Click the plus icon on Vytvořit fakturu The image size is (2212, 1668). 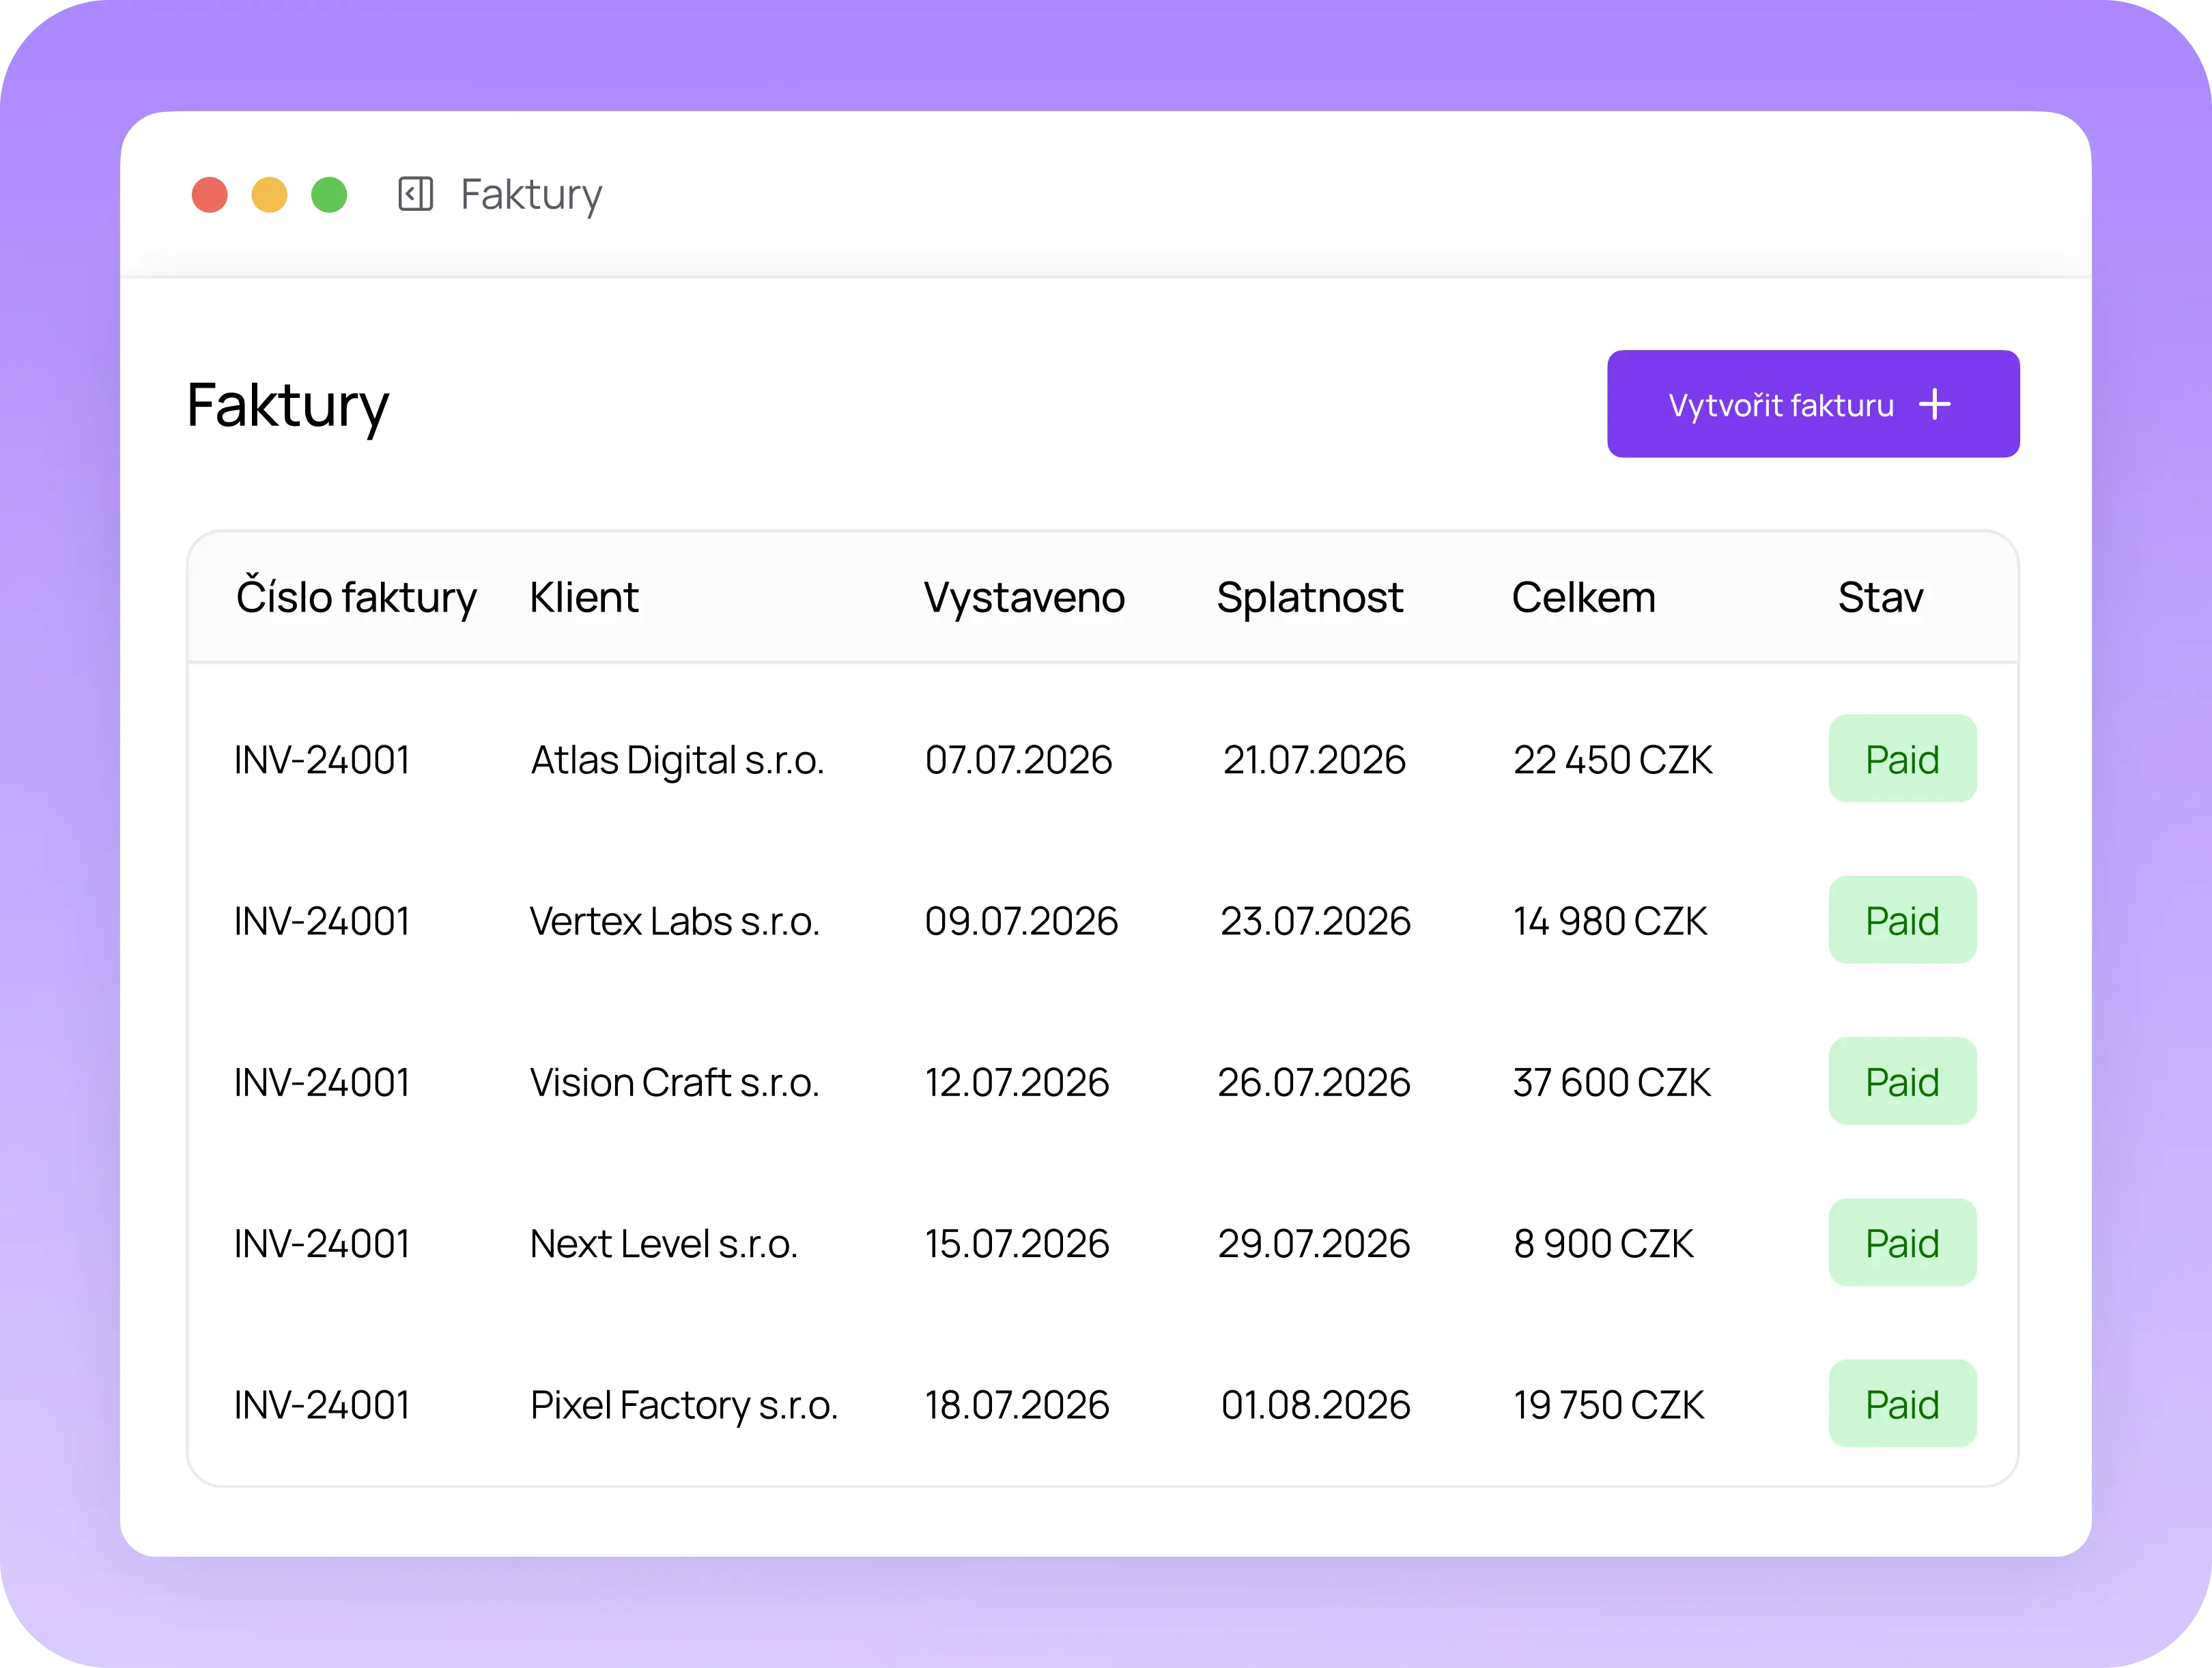[x=1935, y=405]
